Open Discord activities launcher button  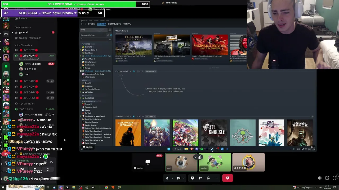(200, 178)
